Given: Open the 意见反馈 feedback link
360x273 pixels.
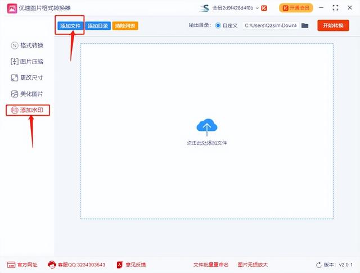Looking at the screenshot, I should (x=131, y=265).
